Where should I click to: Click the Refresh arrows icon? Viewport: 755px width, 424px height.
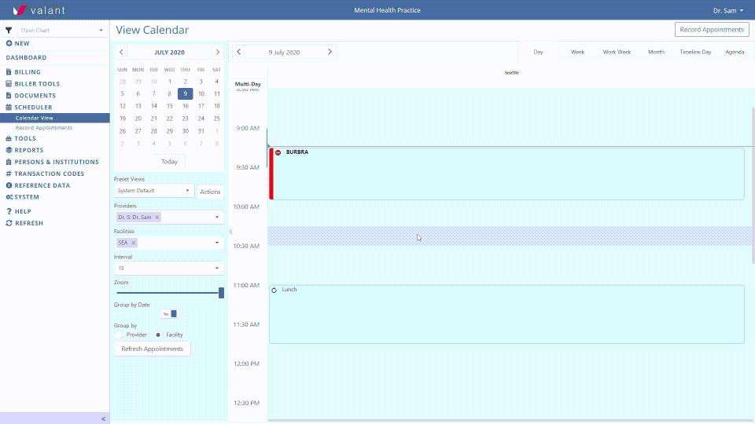[9, 223]
